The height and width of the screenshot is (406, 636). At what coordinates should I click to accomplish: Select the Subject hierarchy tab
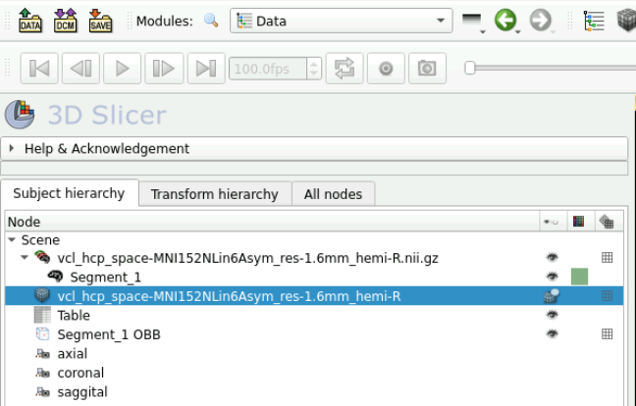69,193
